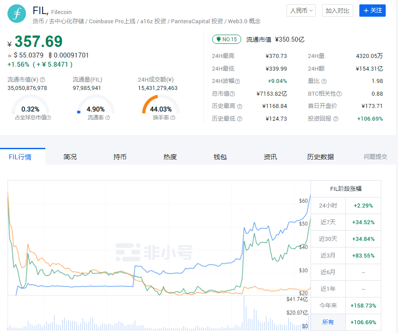Click the NO.15 rank badge
Viewport: 398px width, 333px height.
point(226,39)
